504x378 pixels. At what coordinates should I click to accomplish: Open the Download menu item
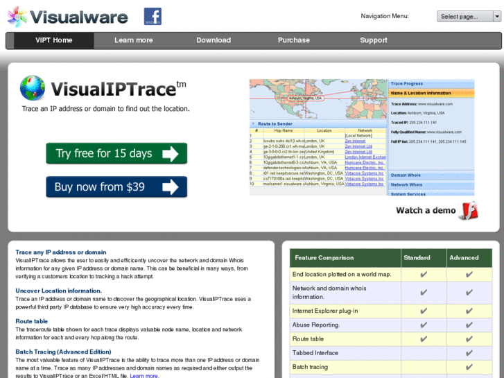[x=214, y=40]
